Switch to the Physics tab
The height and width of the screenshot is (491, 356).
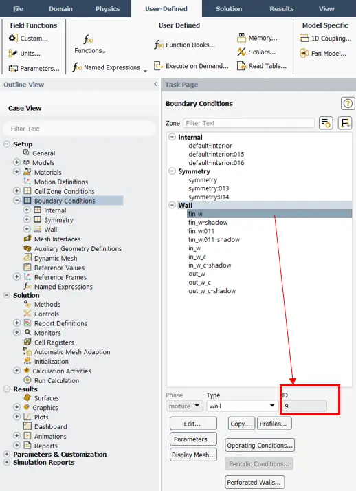coord(108,9)
